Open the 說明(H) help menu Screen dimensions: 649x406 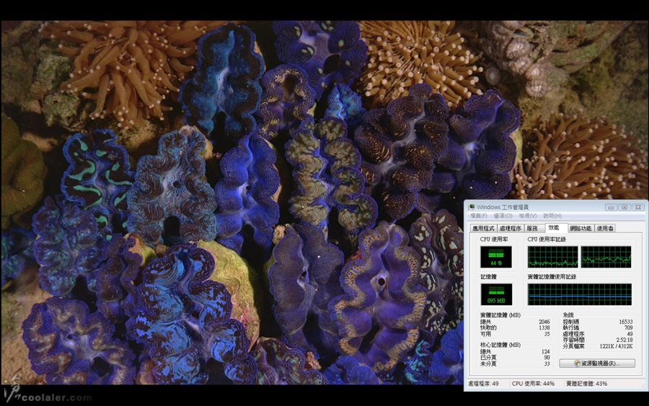(x=552, y=216)
